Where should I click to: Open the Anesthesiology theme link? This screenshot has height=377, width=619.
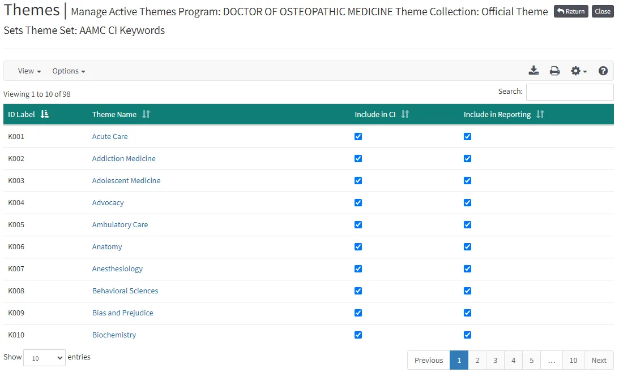[x=117, y=268]
